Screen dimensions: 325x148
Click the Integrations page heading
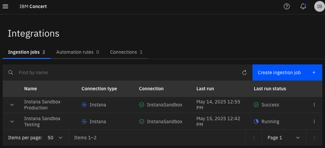tap(34, 33)
